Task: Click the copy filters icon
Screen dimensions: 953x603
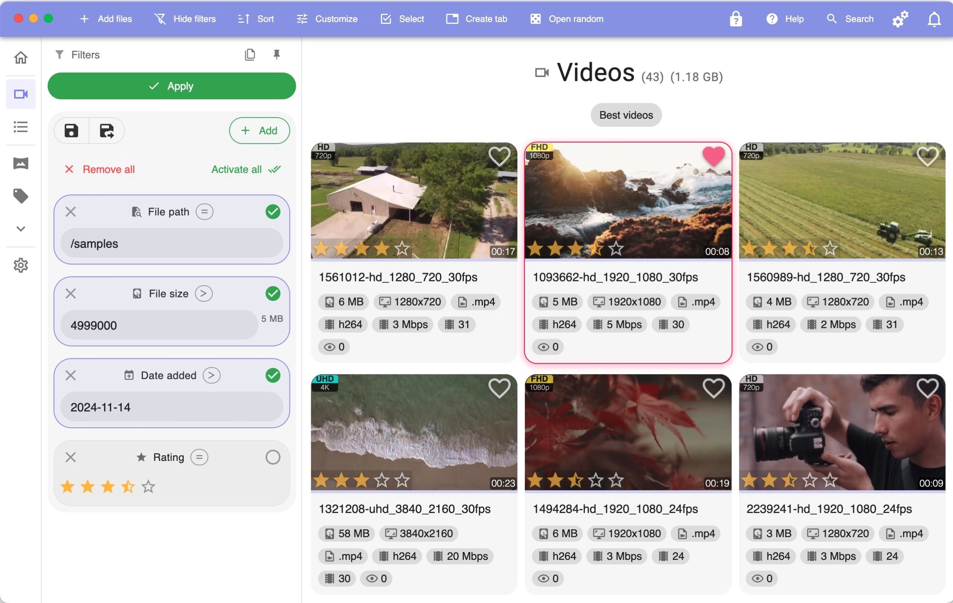Action: pos(250,54)
